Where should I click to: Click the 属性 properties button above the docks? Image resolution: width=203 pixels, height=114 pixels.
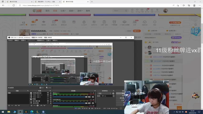[42, 88]
